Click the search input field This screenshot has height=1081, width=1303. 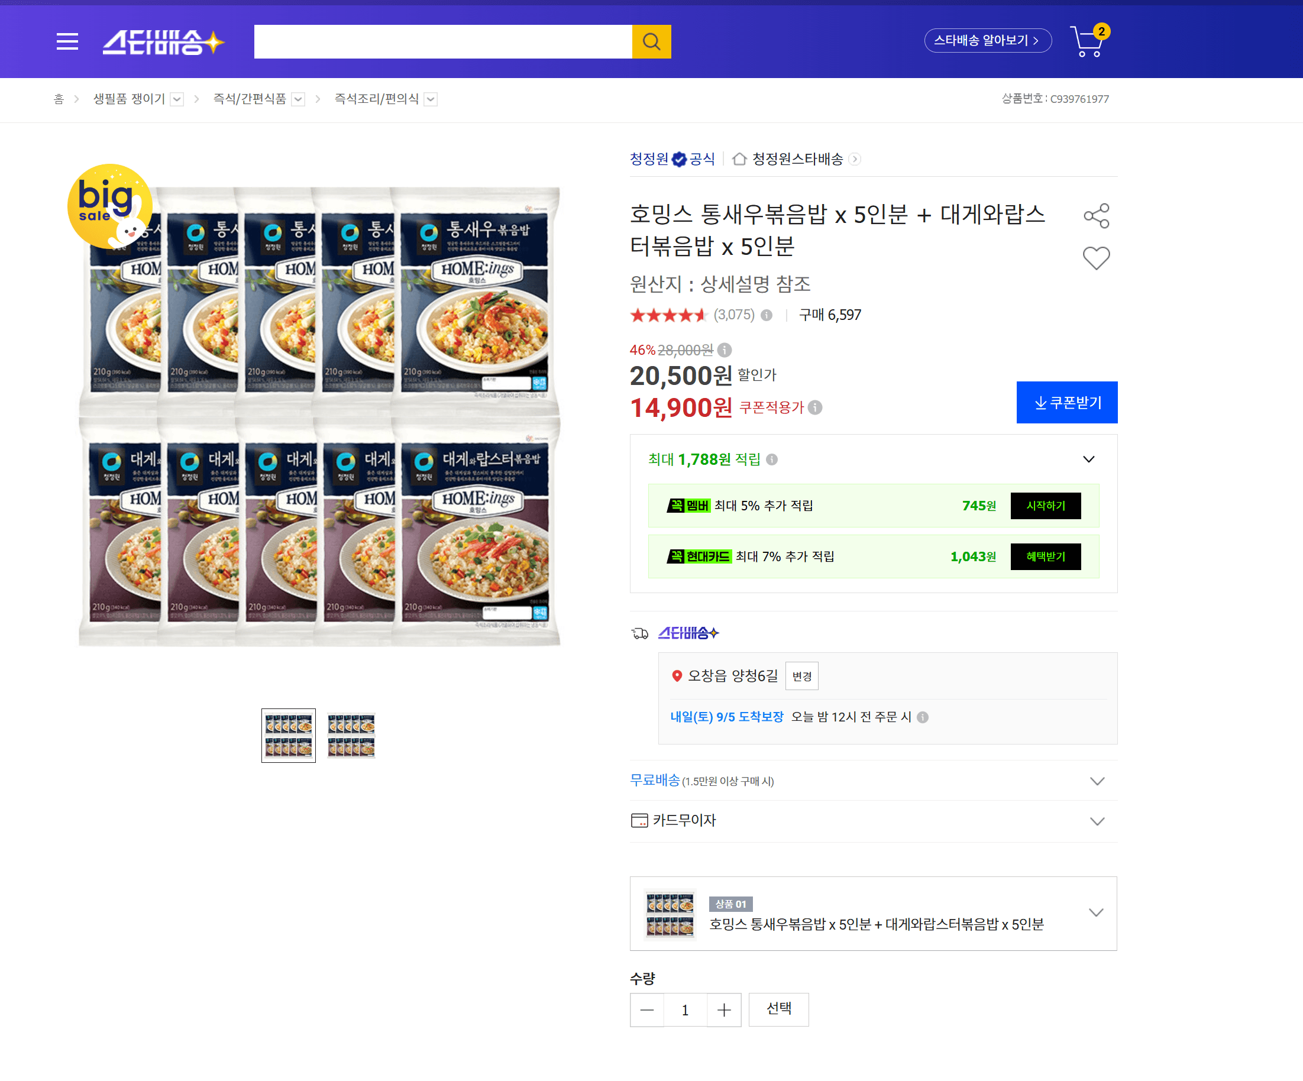click(443, 41)
